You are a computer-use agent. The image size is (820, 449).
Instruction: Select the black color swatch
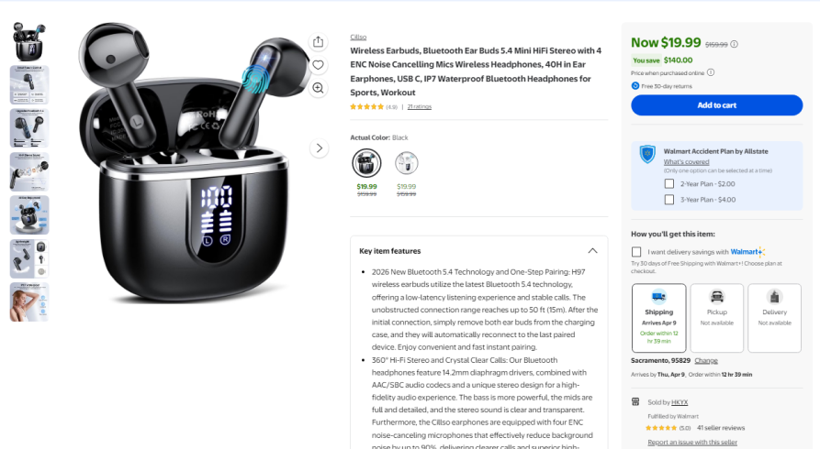point(366,163)
